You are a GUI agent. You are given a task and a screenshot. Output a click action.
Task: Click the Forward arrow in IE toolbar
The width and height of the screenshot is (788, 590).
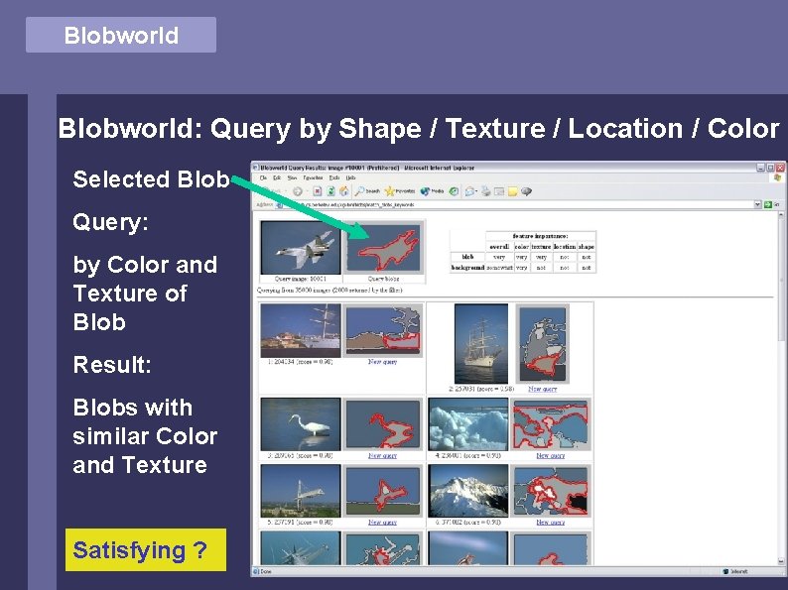pos(298,191)
